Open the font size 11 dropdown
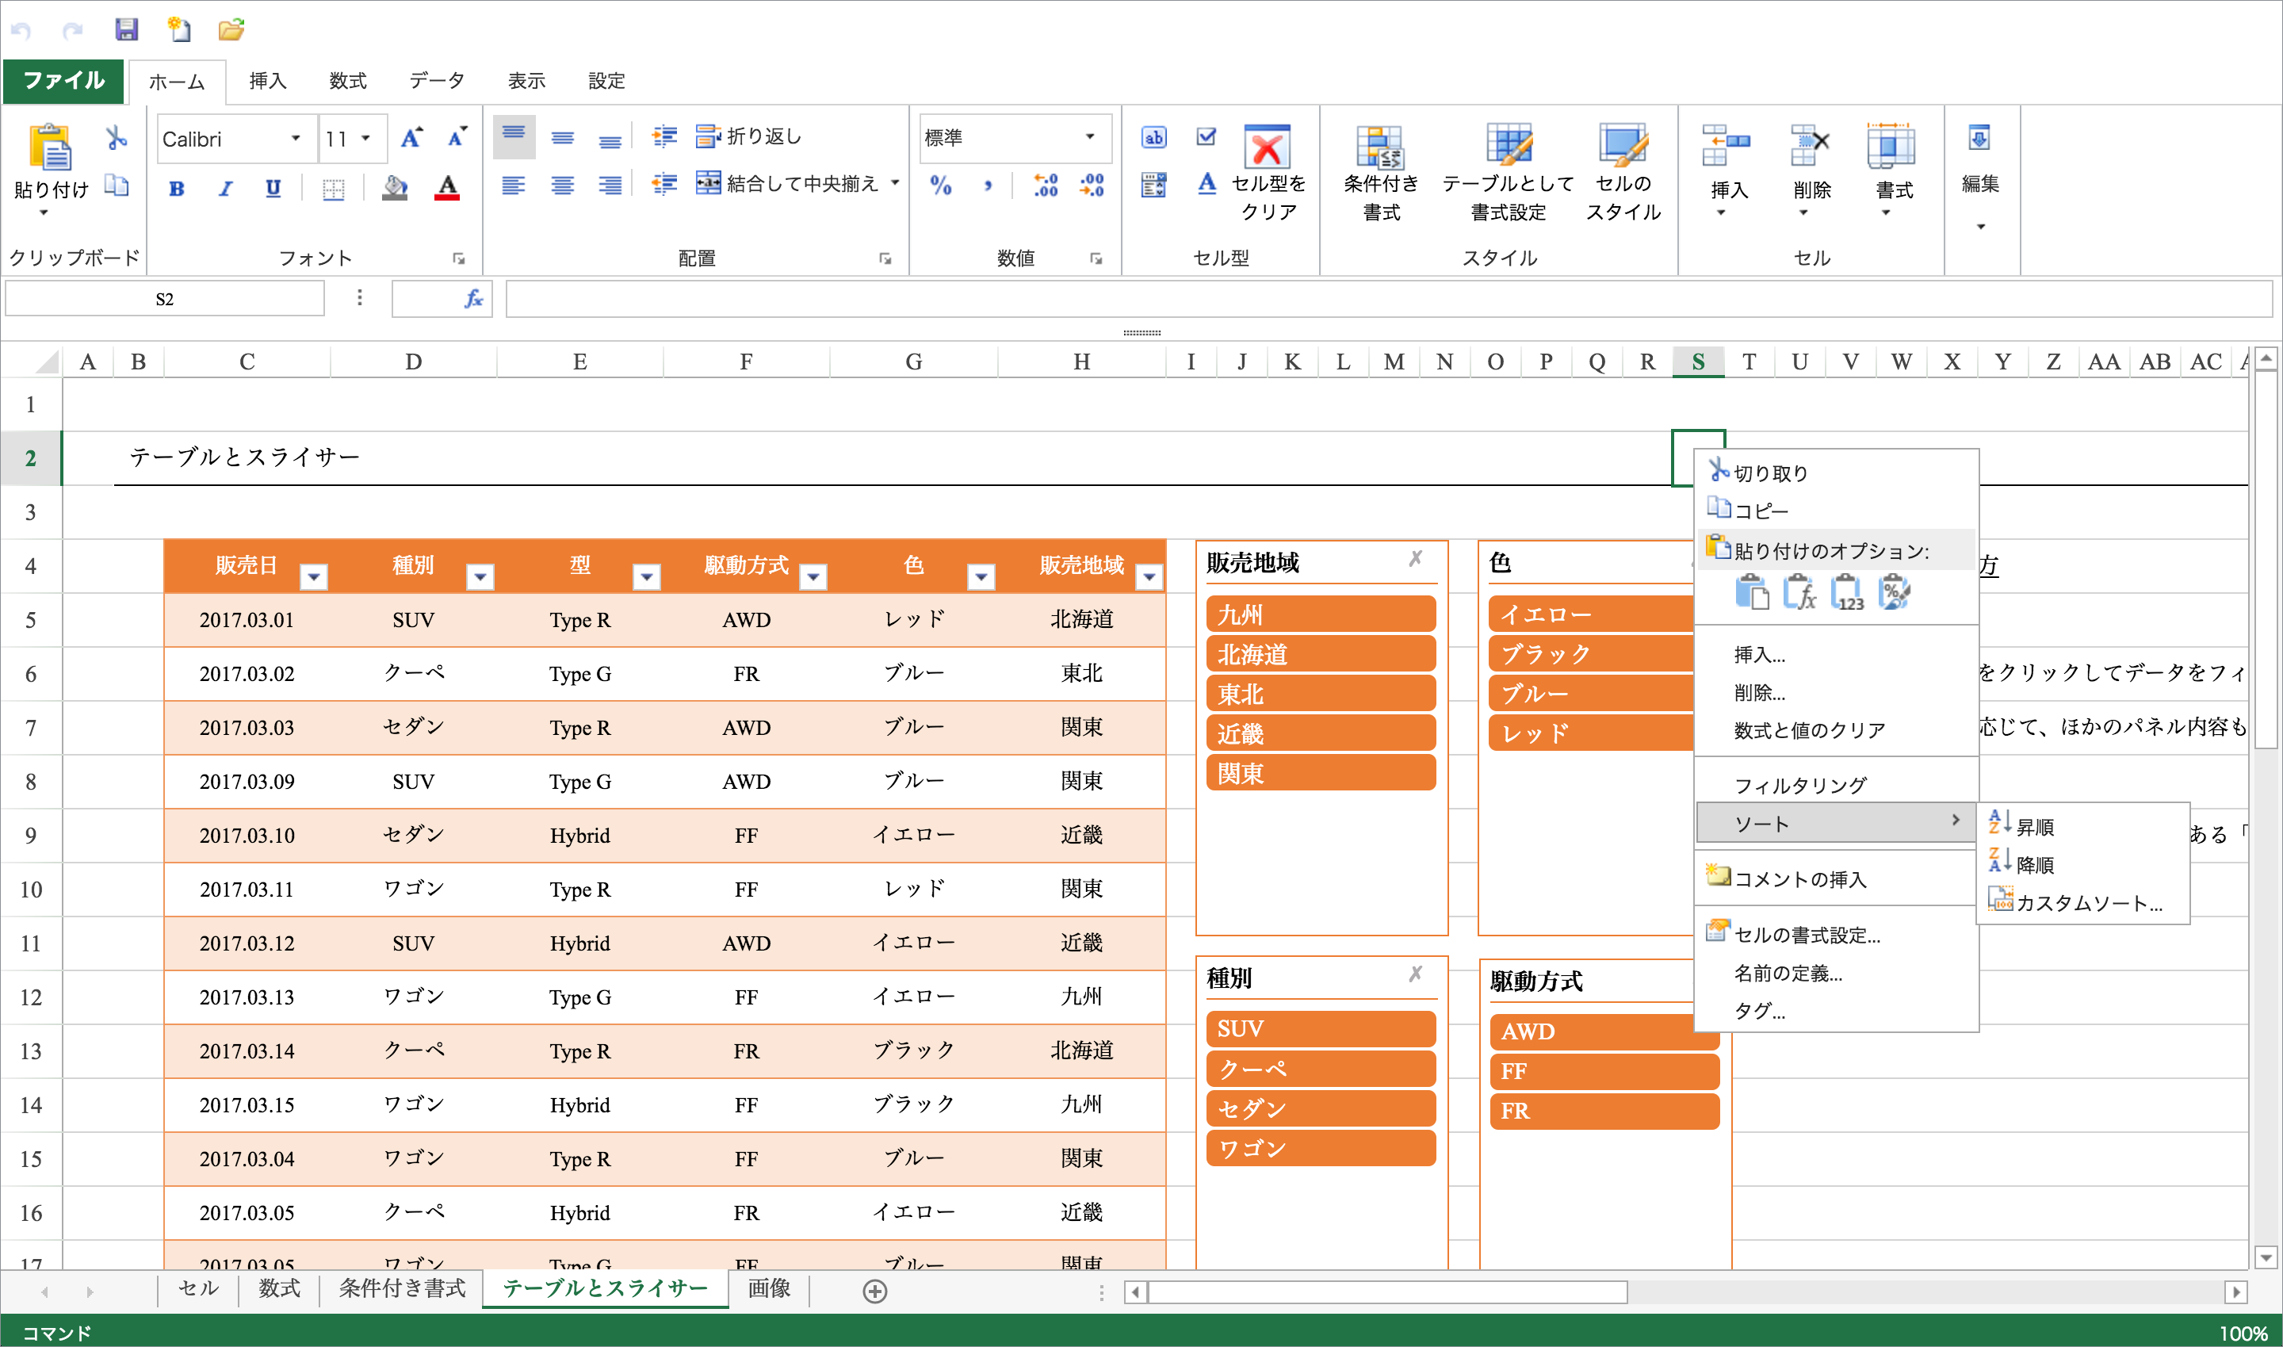Image resolution: width=2283 pixels, height=1347 pixels. tap(365, 138)
